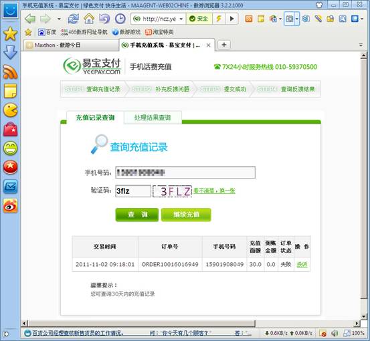This screenshot has width=370, height=341.
Task: Open the red shopping bag sidebar icon
Action: (x=10, y=129)
